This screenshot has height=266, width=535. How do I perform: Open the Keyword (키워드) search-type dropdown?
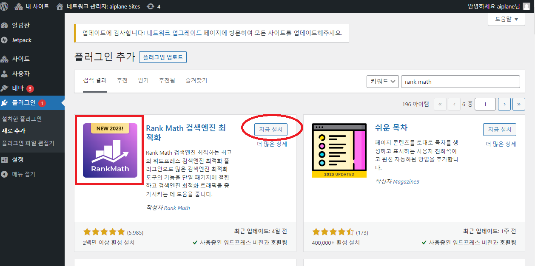pyautogui.click(x=382, y=82)
